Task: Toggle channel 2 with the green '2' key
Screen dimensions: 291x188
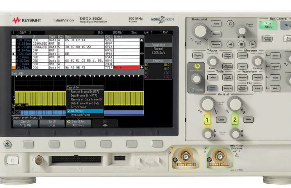Action: point(235,120)
